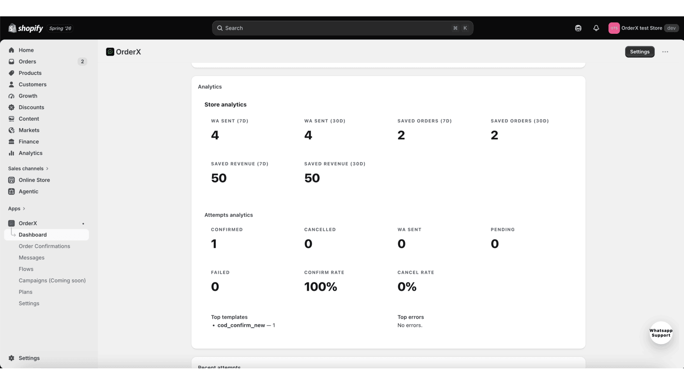Click the Shopify logo
Screen dimensions: 684x385
click(26, 28)
